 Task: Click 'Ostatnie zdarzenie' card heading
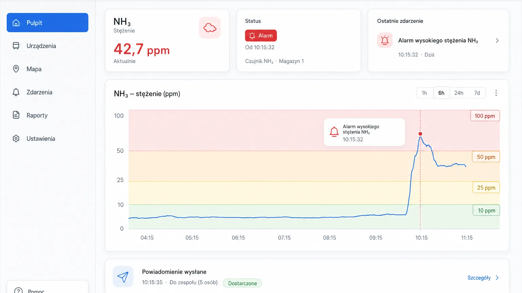400,21
